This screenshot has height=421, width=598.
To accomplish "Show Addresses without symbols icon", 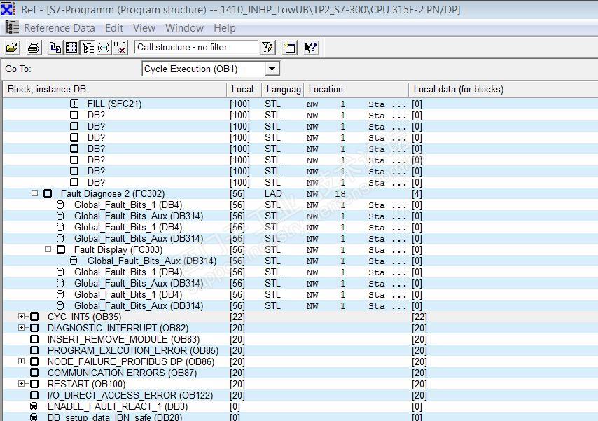I will click(120, 48).
